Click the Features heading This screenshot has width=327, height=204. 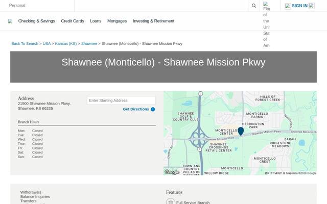174,192
